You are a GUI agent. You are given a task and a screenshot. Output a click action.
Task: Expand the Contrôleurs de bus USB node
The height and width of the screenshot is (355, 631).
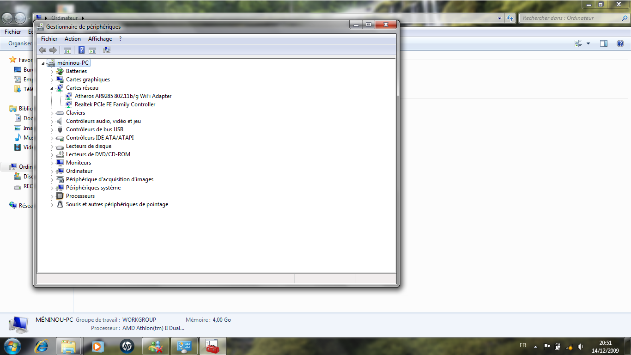(52, 130)
